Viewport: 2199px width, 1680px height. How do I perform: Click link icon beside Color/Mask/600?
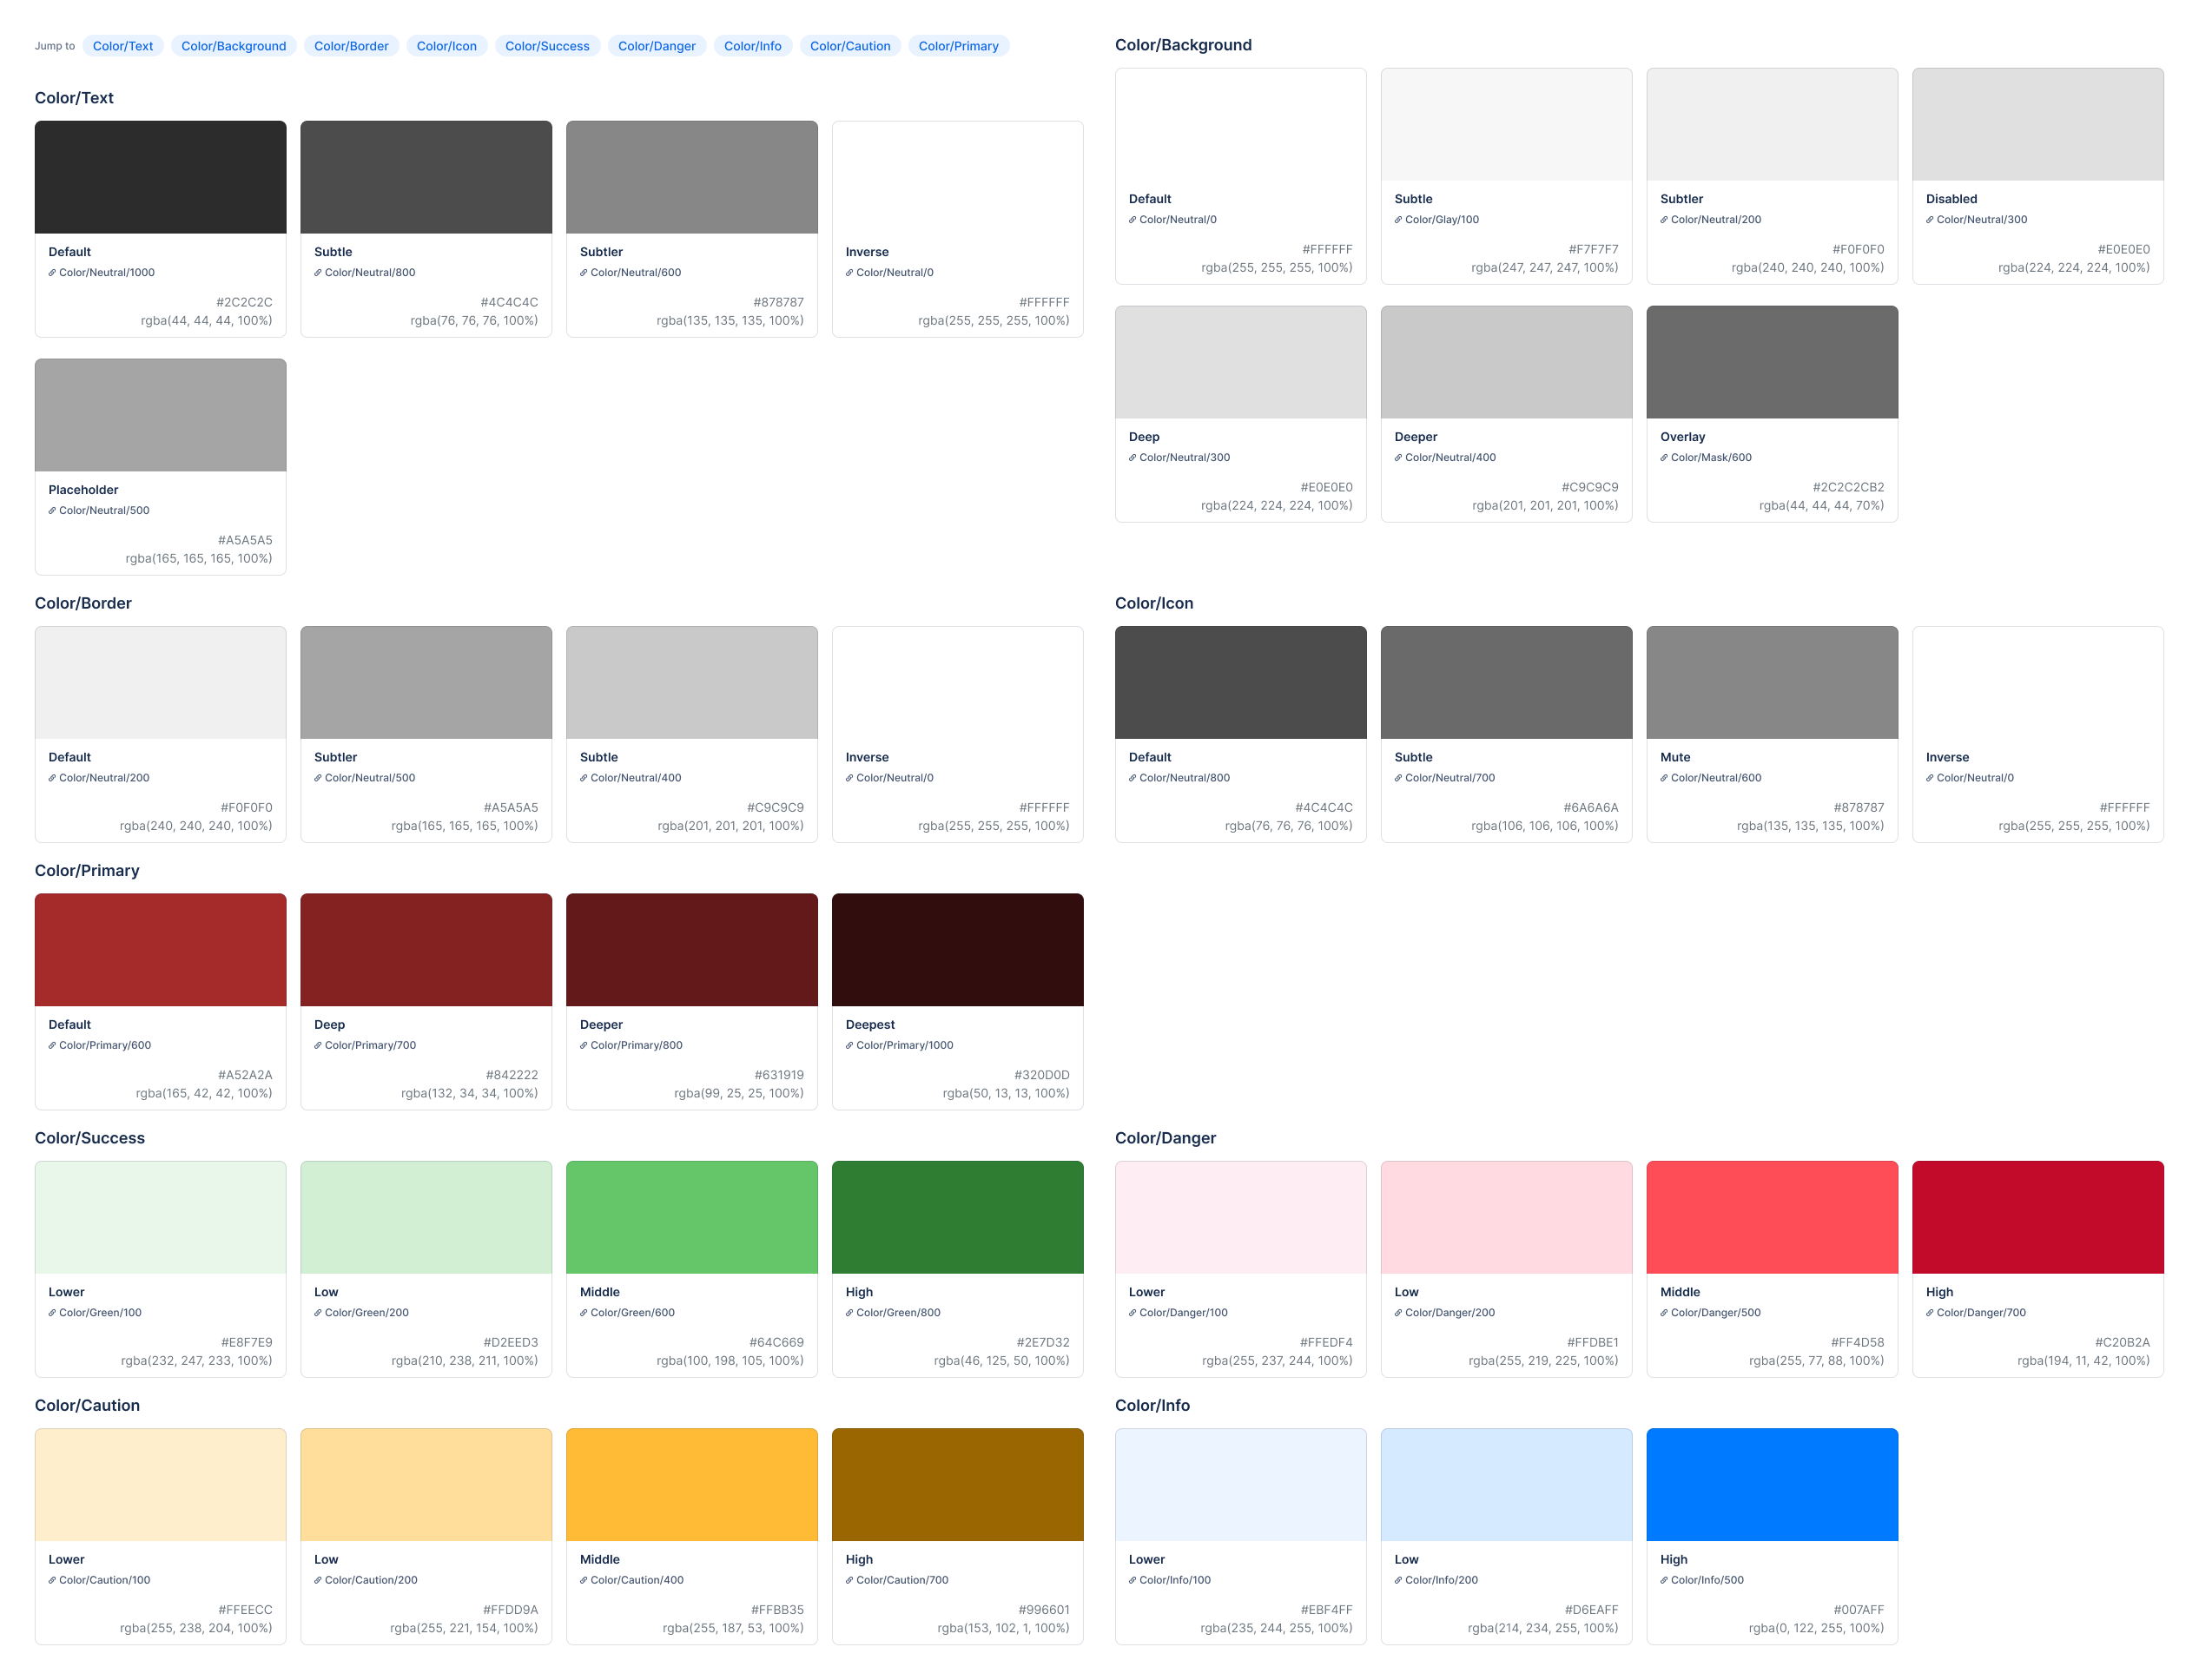click(x=1664, y=458)
